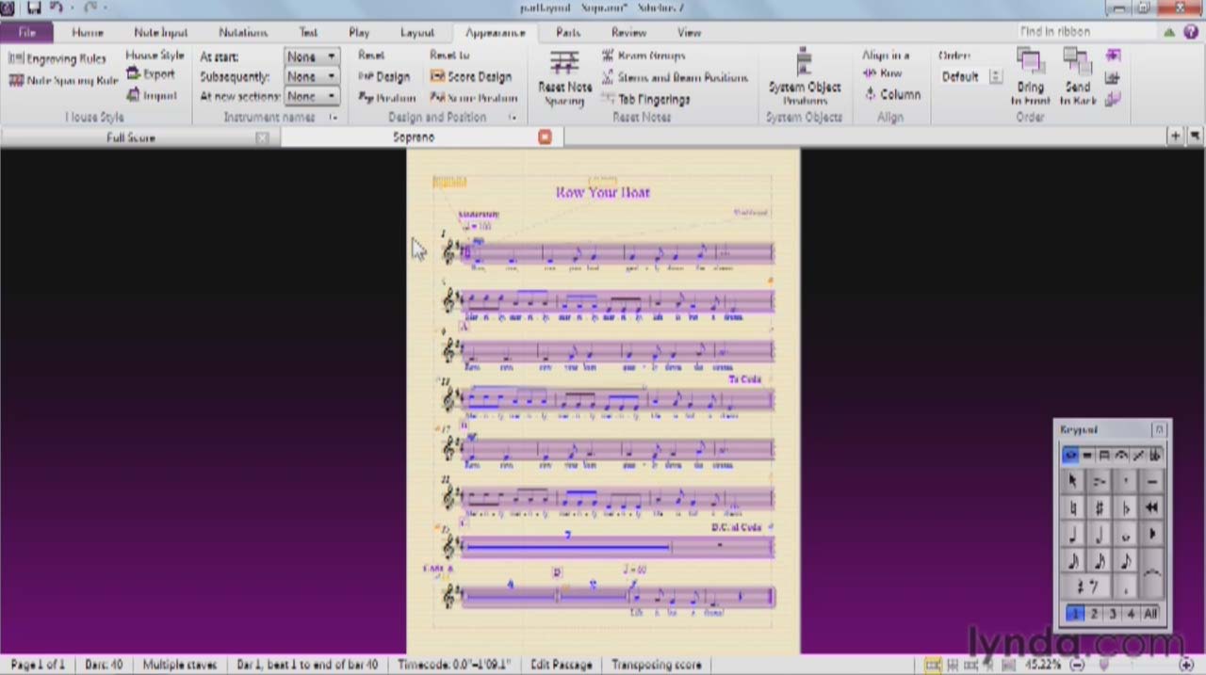Click the zoom in plus button

coord(1188,665)
